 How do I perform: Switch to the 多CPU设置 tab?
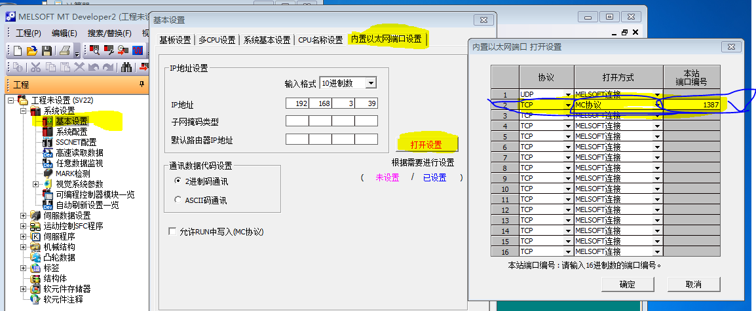(x=217, y=40)
